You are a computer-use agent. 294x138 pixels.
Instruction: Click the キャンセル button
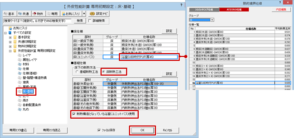168,130
